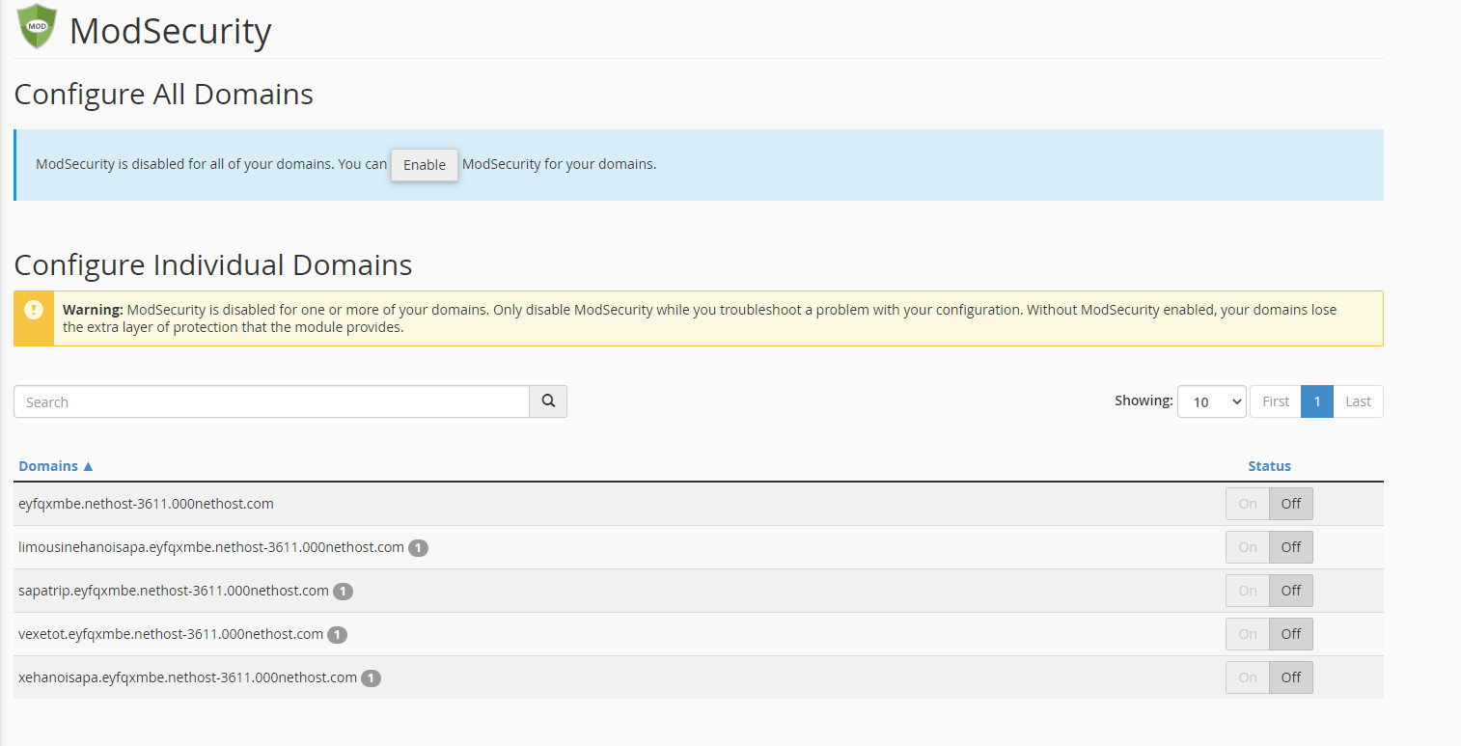Turn On ModSecurity for limousinehanoisapa domain
Screen dimensions: 1461x746
pyautogui.click(x=1248, y=547)
